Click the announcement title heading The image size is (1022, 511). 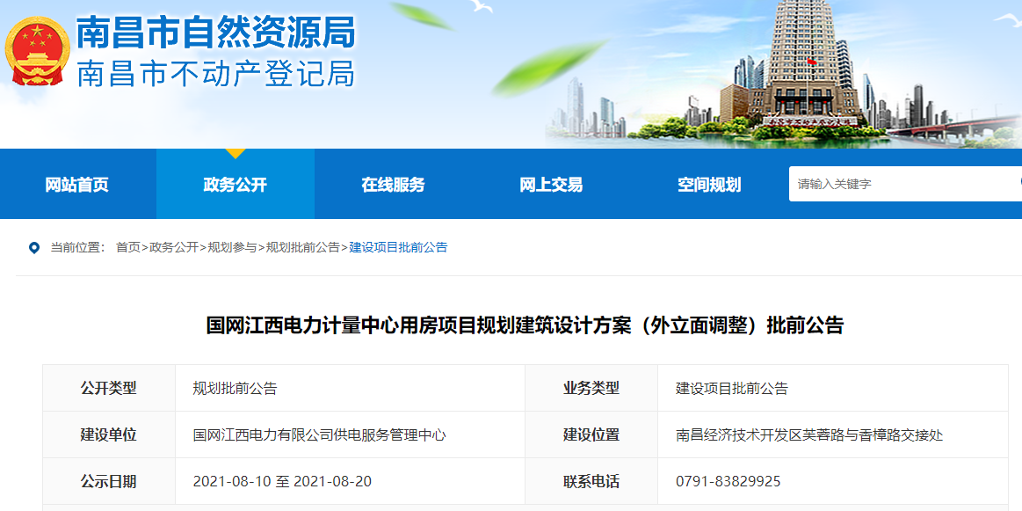[x=525, y=325]
